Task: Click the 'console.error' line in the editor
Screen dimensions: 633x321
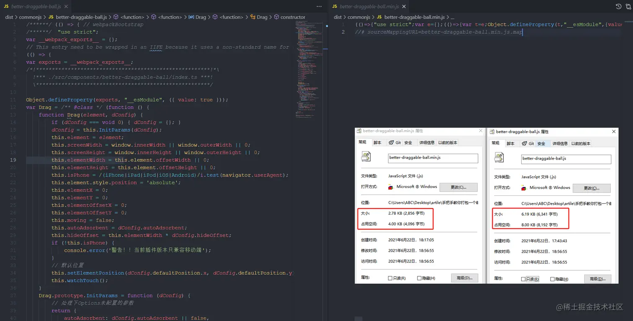Action: click(138, 250)
